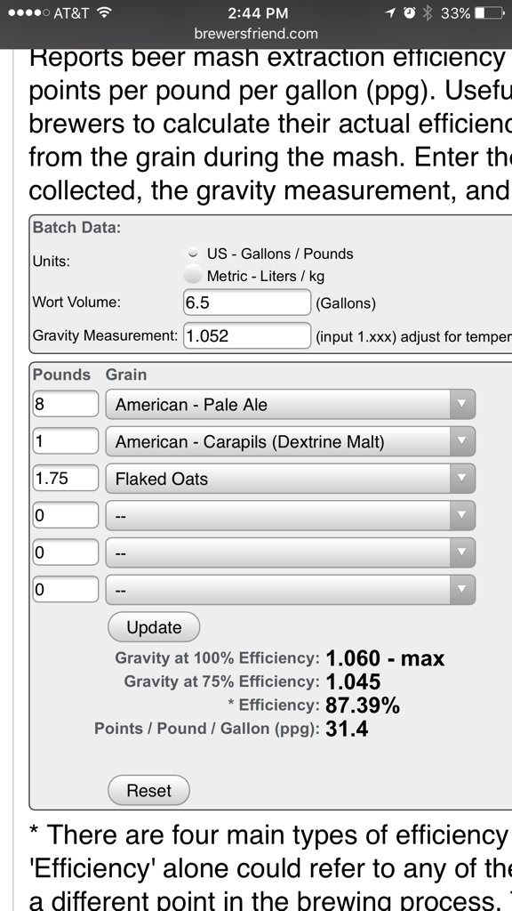This screenshot has width=512, height=911.
Task: Click the Reset button
Action: (x=148, y=790)
